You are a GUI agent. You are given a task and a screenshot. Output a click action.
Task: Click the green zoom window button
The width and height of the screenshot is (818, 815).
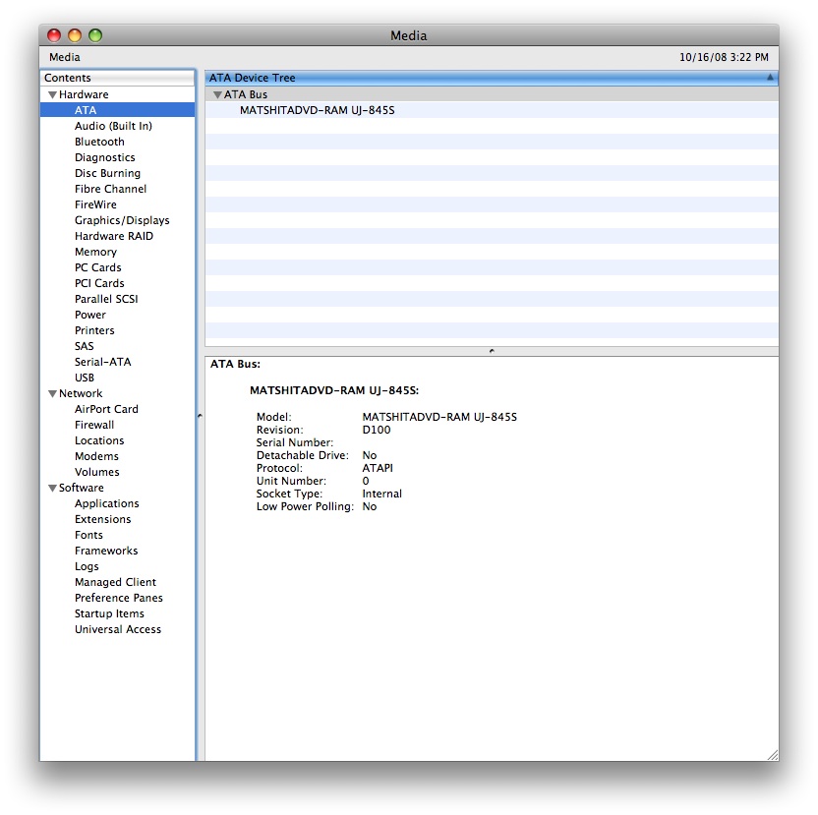95,35
